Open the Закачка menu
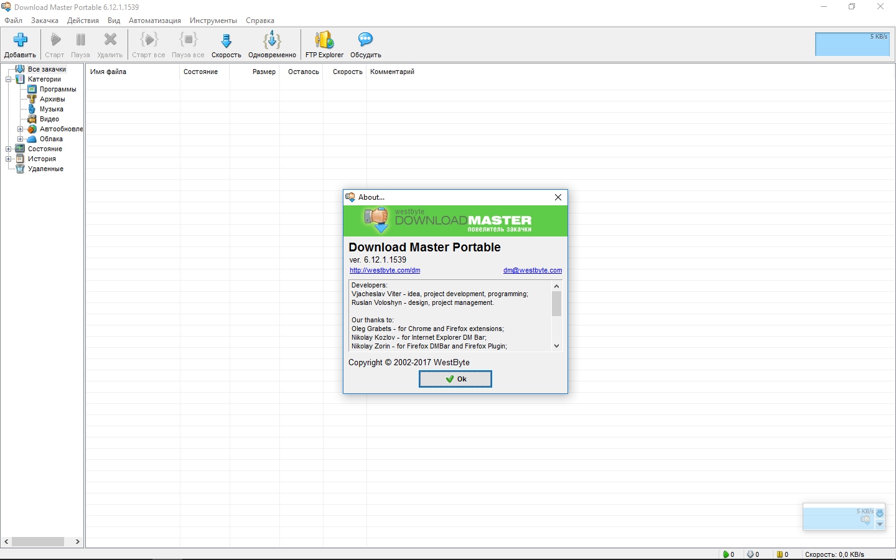This screenshot has width=896, height=560. click(45, 21)
